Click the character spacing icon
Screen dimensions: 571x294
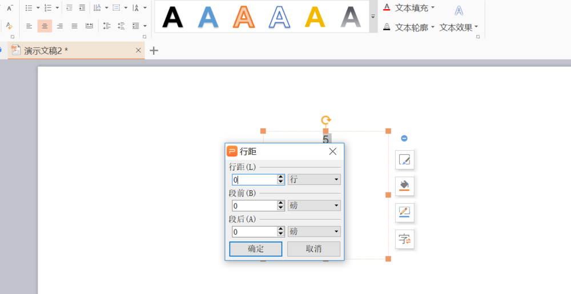(136, 7)
